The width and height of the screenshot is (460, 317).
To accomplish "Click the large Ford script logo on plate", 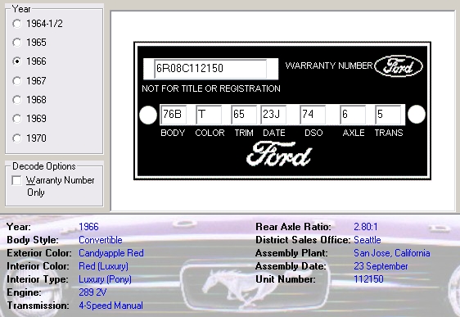I will [279, 154].
